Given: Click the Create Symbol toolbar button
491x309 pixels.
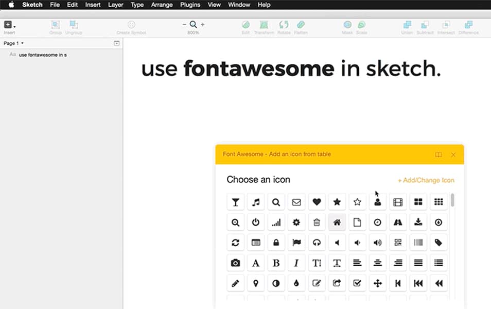Looking at the screenshot, I should click(132, 24).
